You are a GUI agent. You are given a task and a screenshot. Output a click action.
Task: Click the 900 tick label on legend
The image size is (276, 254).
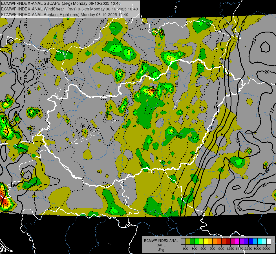click(x=221, y=249)
